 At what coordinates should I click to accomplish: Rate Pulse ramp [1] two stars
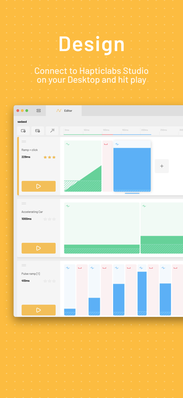point(49,281)
